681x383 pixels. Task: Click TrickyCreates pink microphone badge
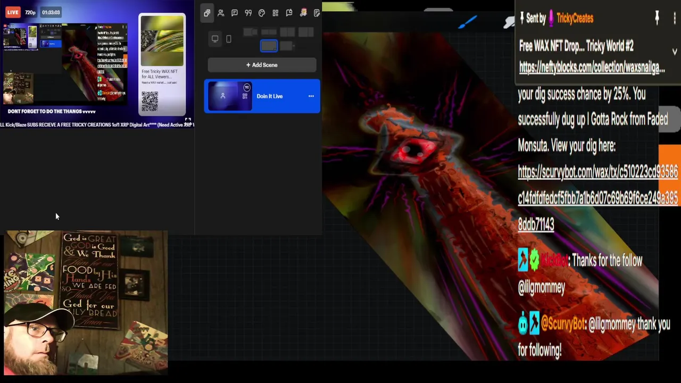551,18
